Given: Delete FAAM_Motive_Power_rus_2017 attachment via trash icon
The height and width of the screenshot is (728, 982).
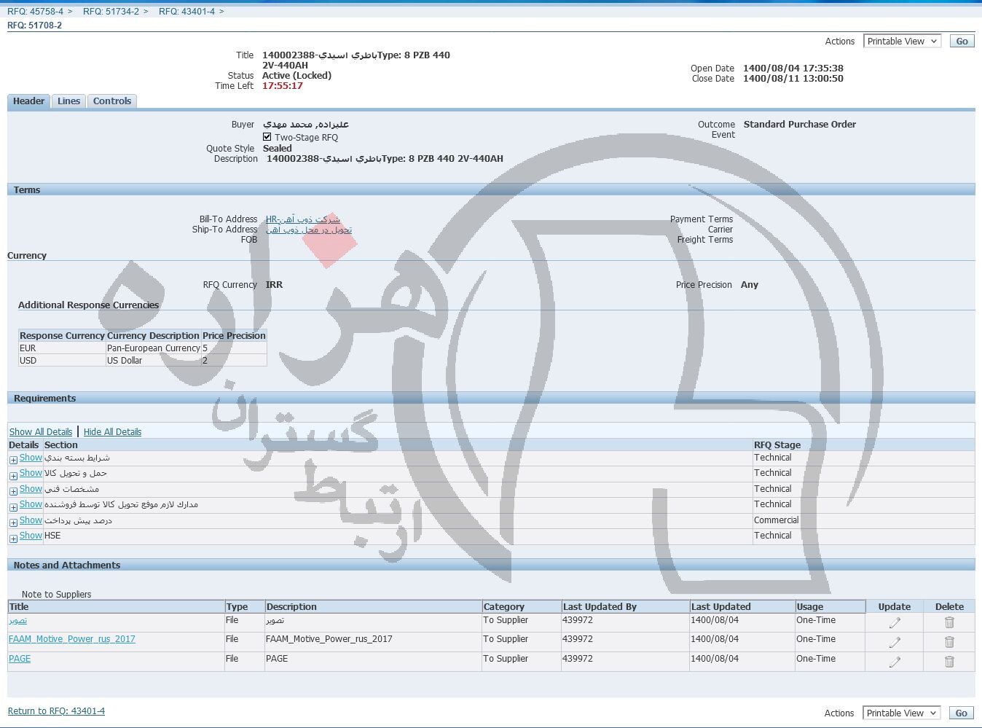Looking at the screenshot, I should click(x=949, y=642).
